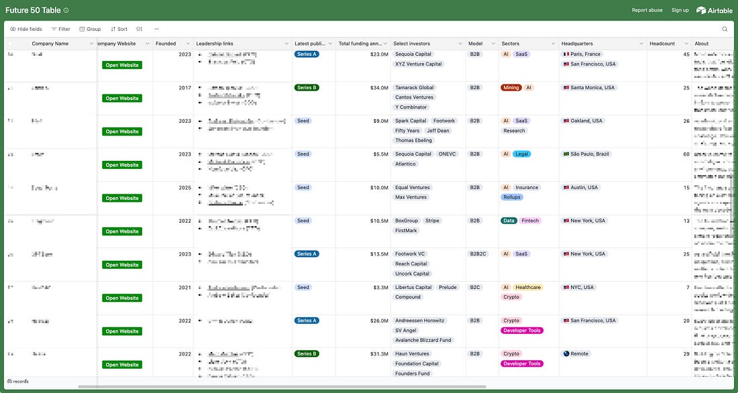Open Website for the Remote row

(122, 365)
